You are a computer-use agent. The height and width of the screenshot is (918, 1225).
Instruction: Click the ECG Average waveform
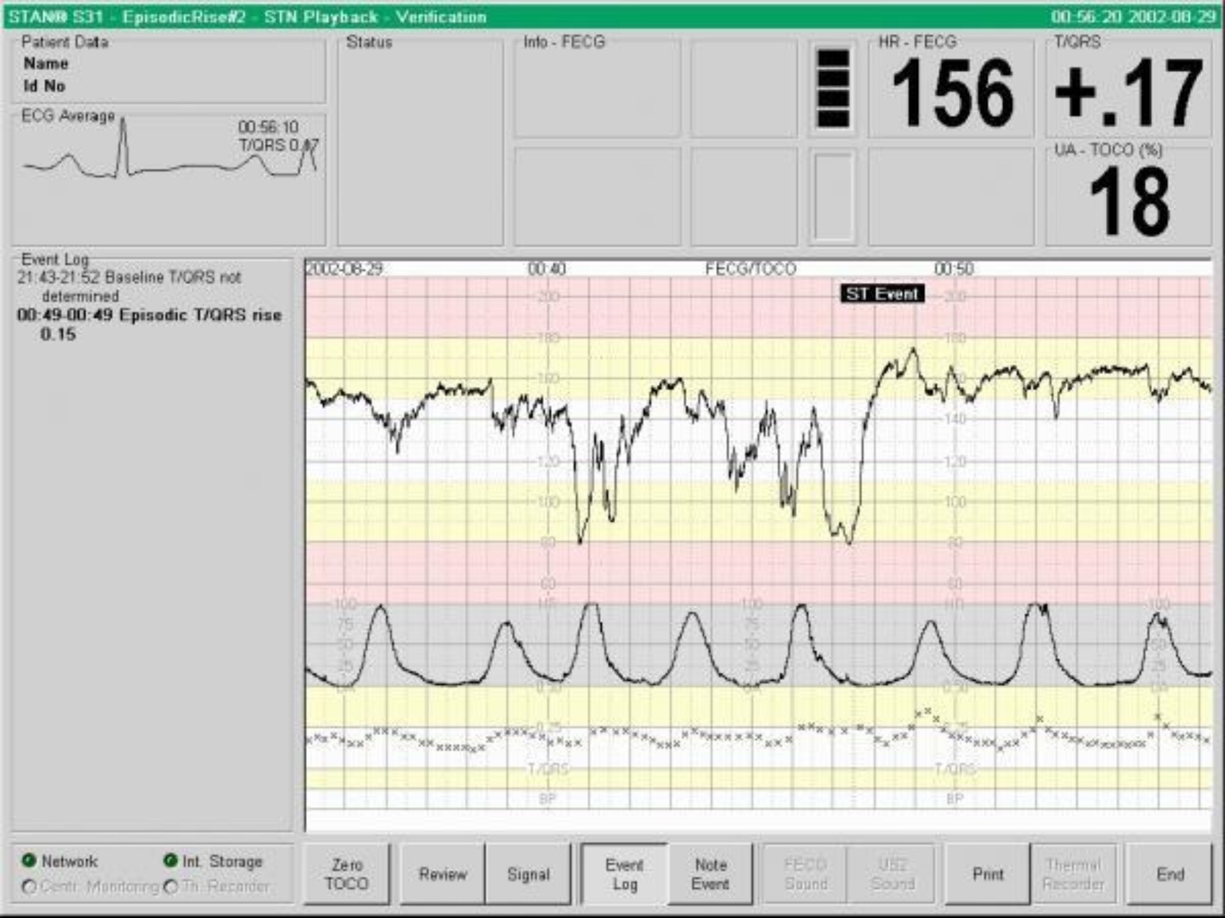pyautogui.click(x=170, y=149)
